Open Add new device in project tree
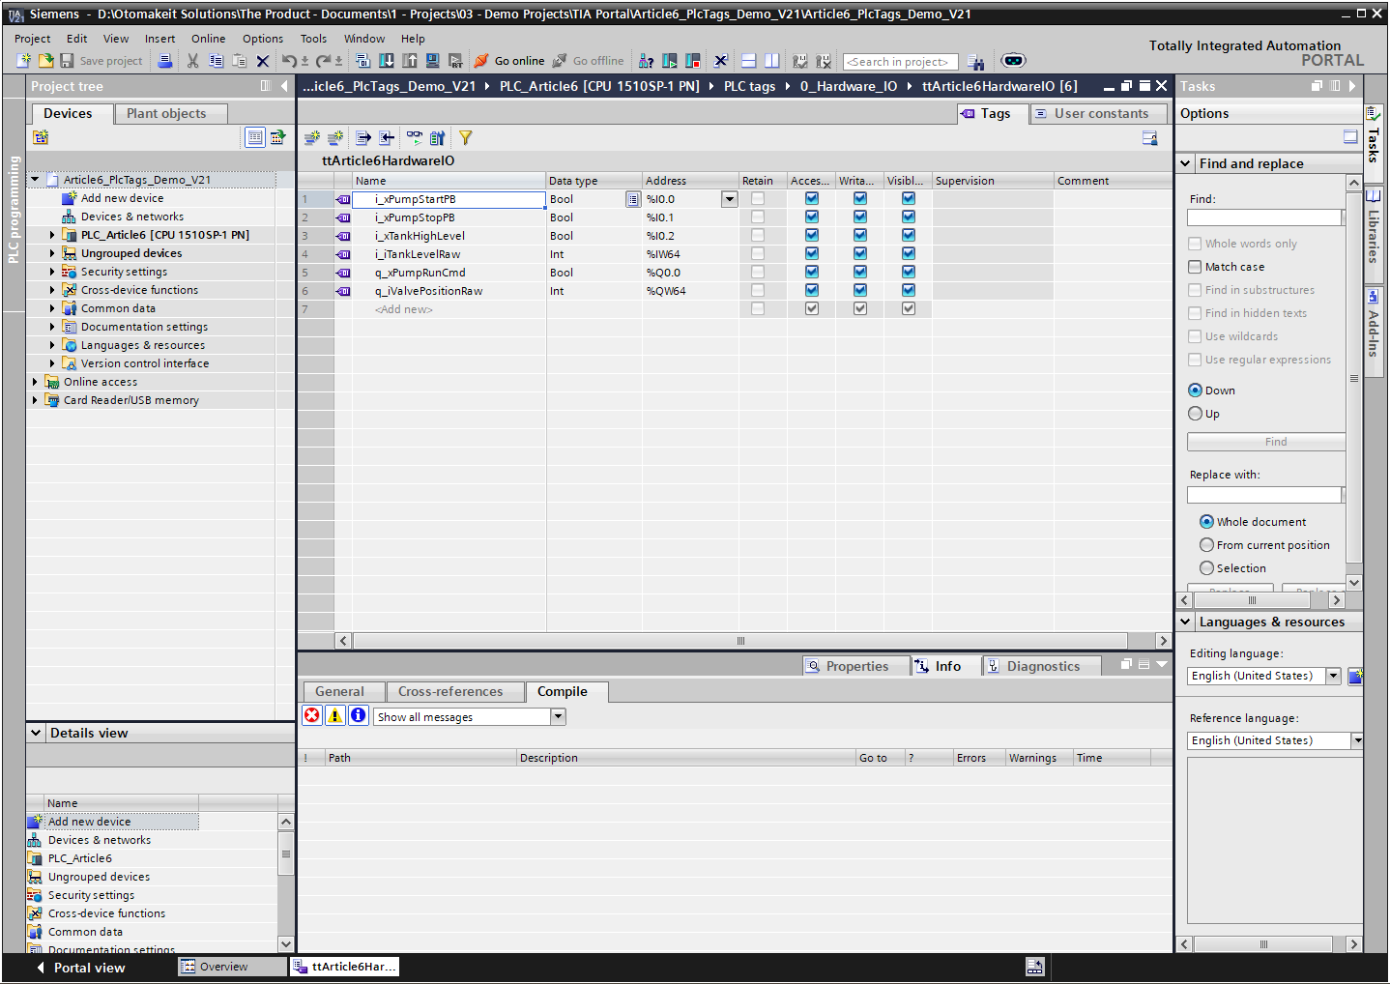1390x984 pixels. (122, 198)
